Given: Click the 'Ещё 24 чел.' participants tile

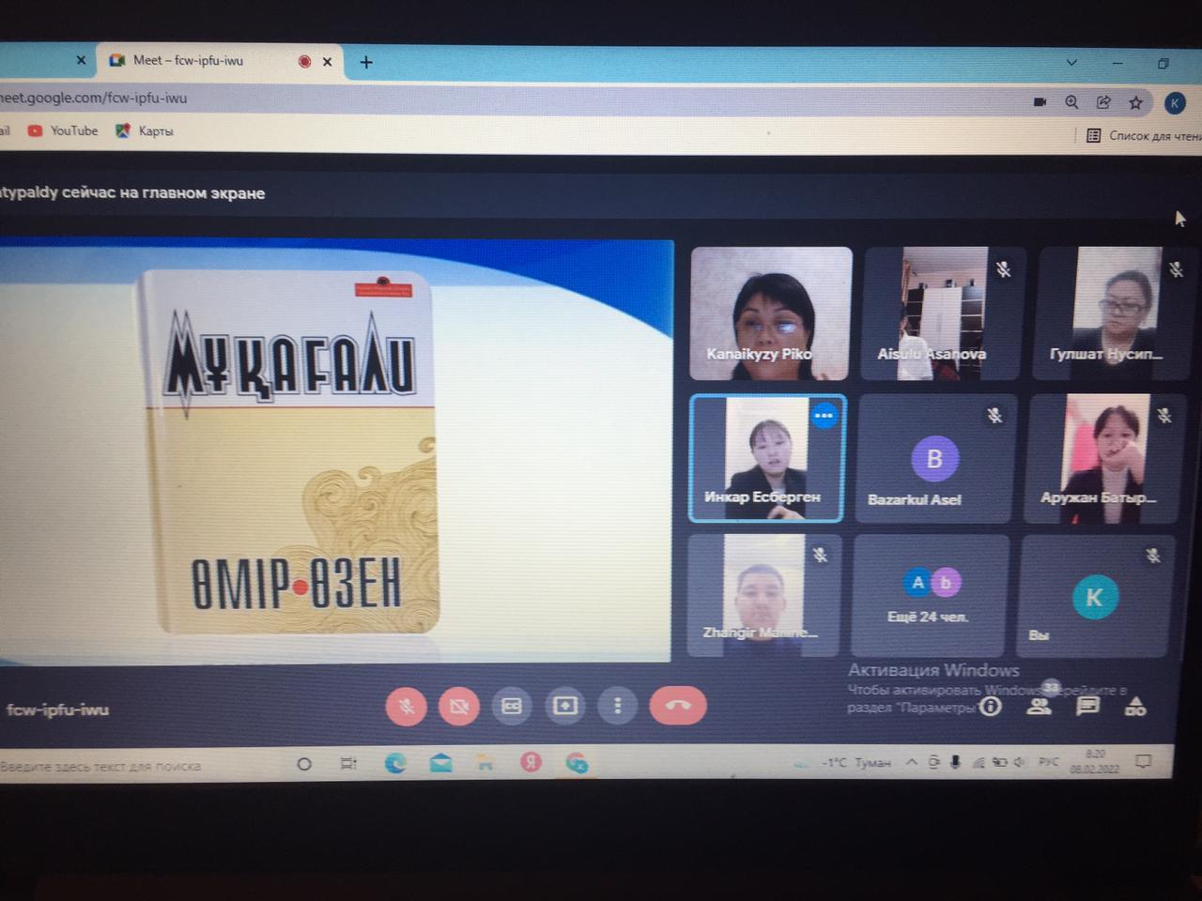Looking at the screenshot, I should pos(930,595).
